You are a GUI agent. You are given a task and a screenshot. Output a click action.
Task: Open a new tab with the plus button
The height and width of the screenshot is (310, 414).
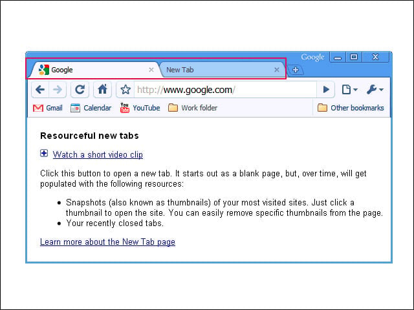[x=296, y=70]
